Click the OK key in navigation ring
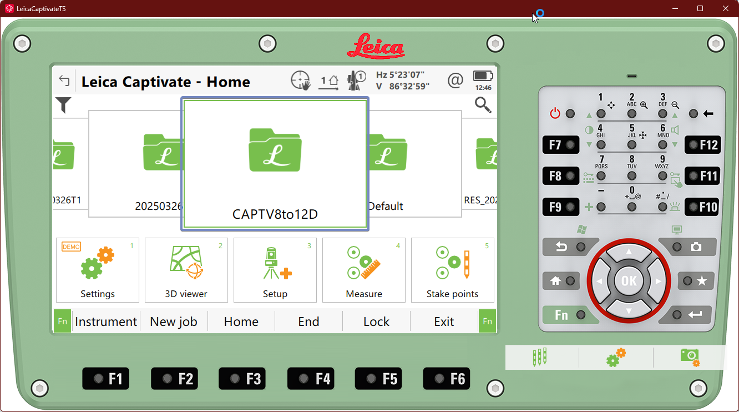 (x=629, y=280)
